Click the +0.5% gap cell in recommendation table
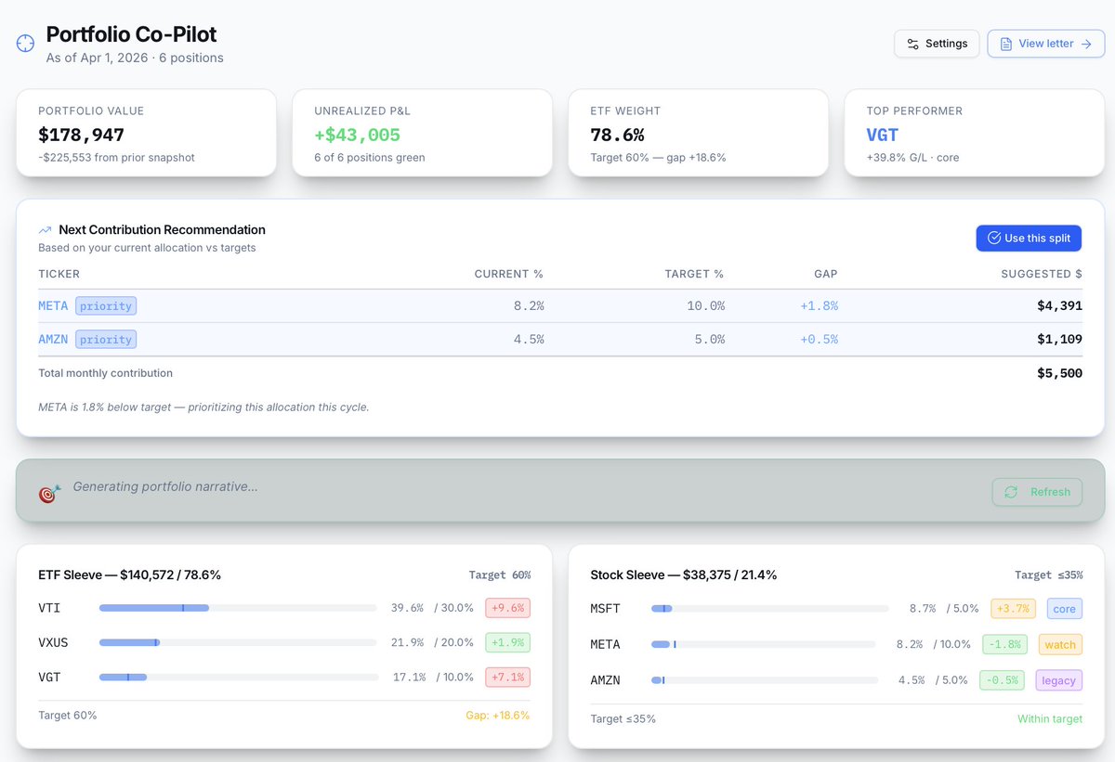 point(819,339)
